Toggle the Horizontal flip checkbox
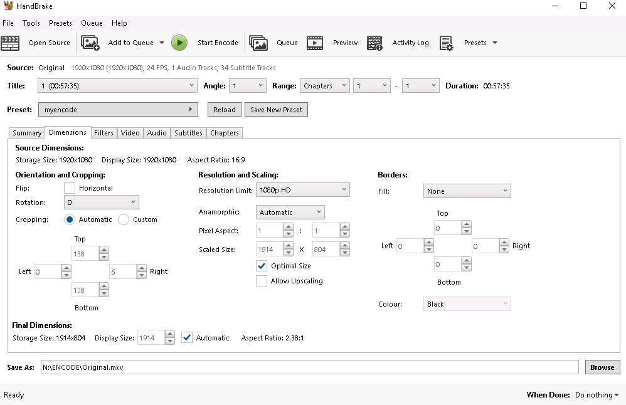 [70, 188]
